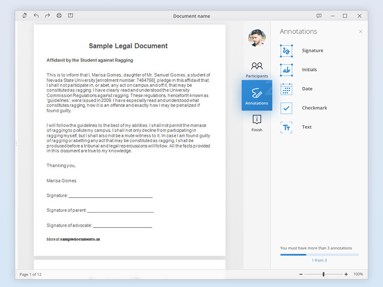Go to the Finish step

pos(257,123)
